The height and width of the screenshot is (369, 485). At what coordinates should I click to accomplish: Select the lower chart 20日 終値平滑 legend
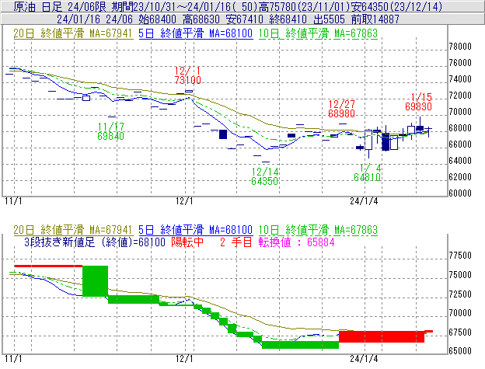coord(73,230)
